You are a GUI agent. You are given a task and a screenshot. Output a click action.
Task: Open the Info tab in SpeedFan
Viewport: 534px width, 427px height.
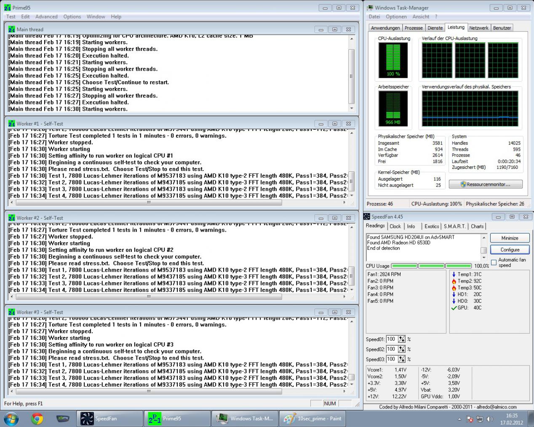pyautogui.click(x=411, y=227)
